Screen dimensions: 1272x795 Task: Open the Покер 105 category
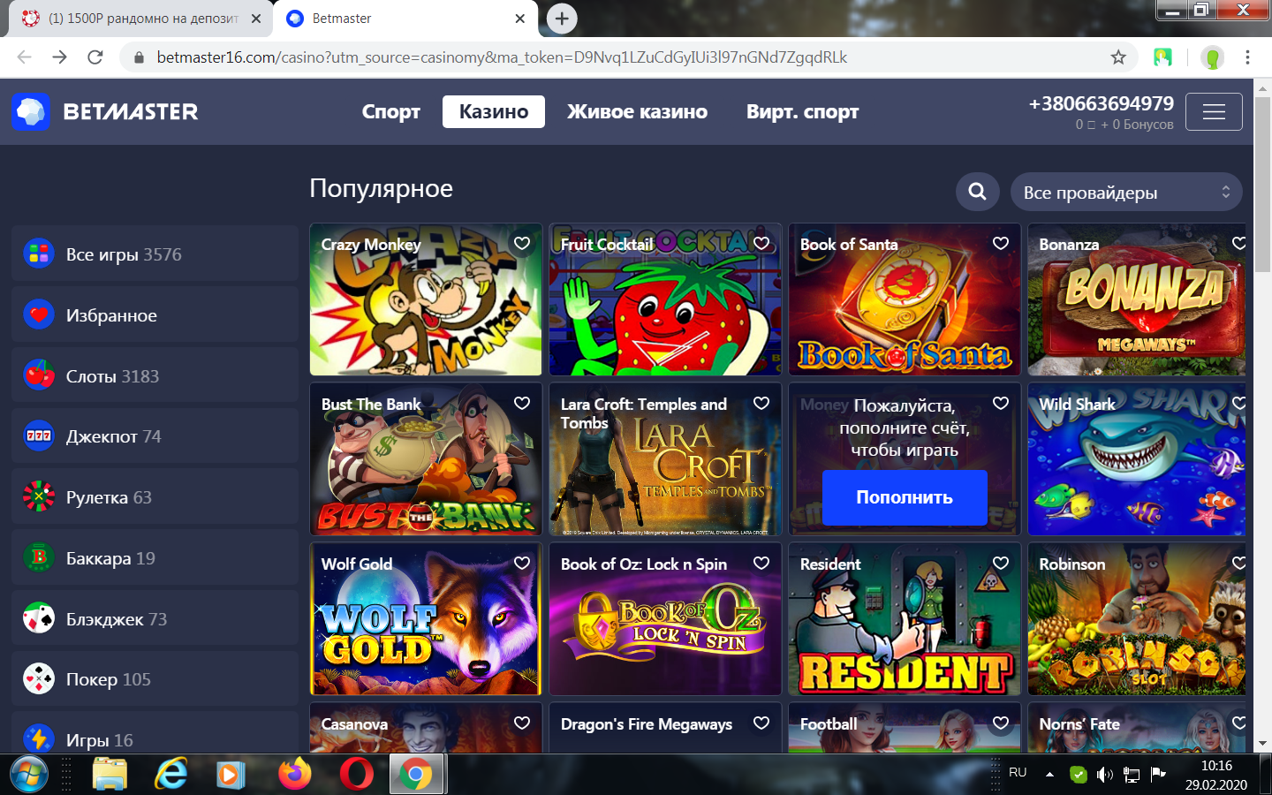pyautogui.click(x=155, y=679)
